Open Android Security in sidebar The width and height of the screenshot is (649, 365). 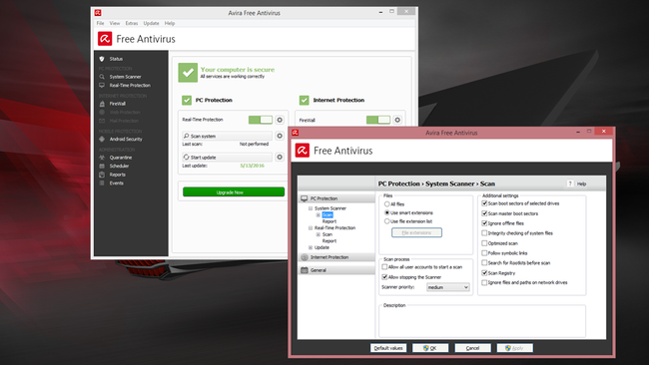126,140
